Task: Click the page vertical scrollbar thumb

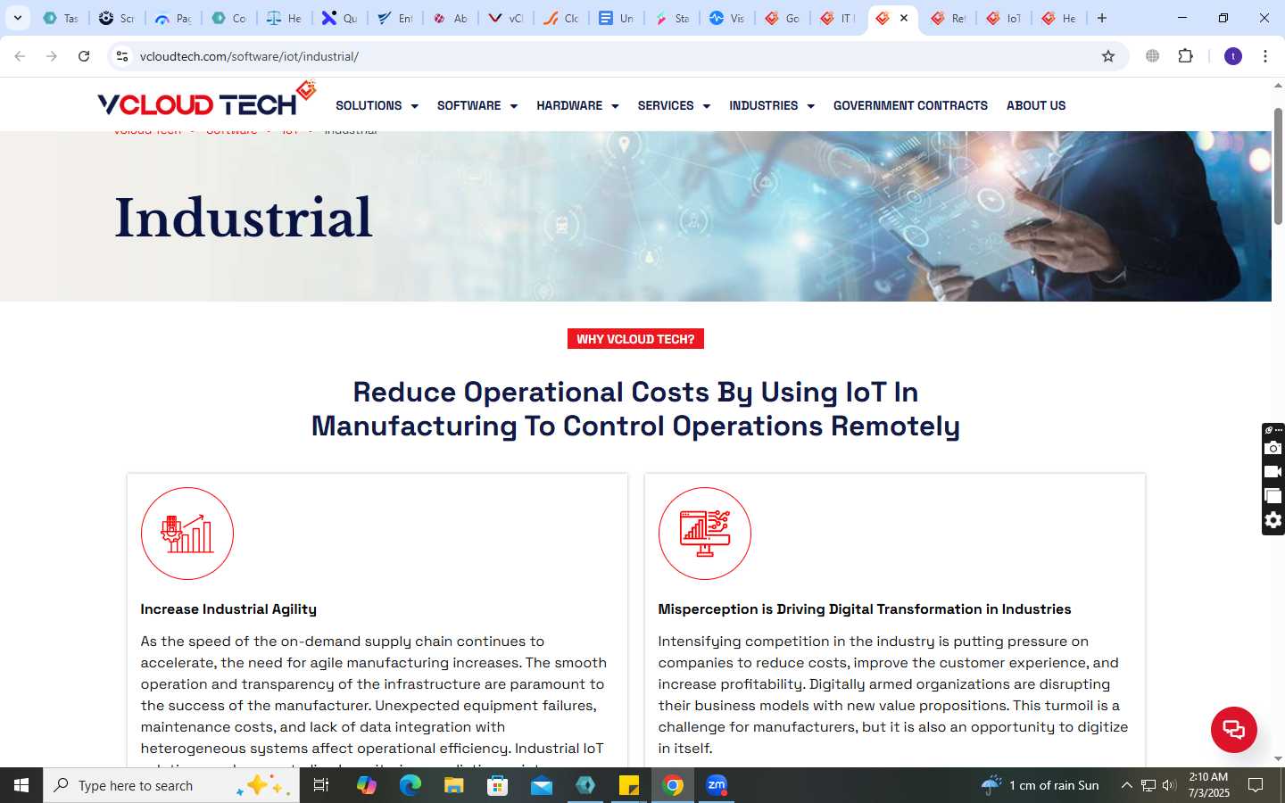Action: point(1278,166)
